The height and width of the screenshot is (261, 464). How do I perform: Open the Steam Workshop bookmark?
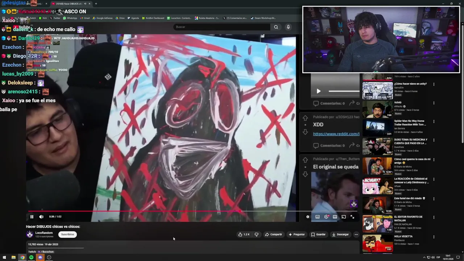pos(263,18)
